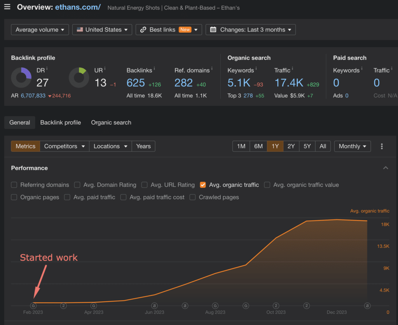Enable the Crawled pages checkbox
This screenshot has width=398, height=325.
pyautogui.click(x=193, y=197)
